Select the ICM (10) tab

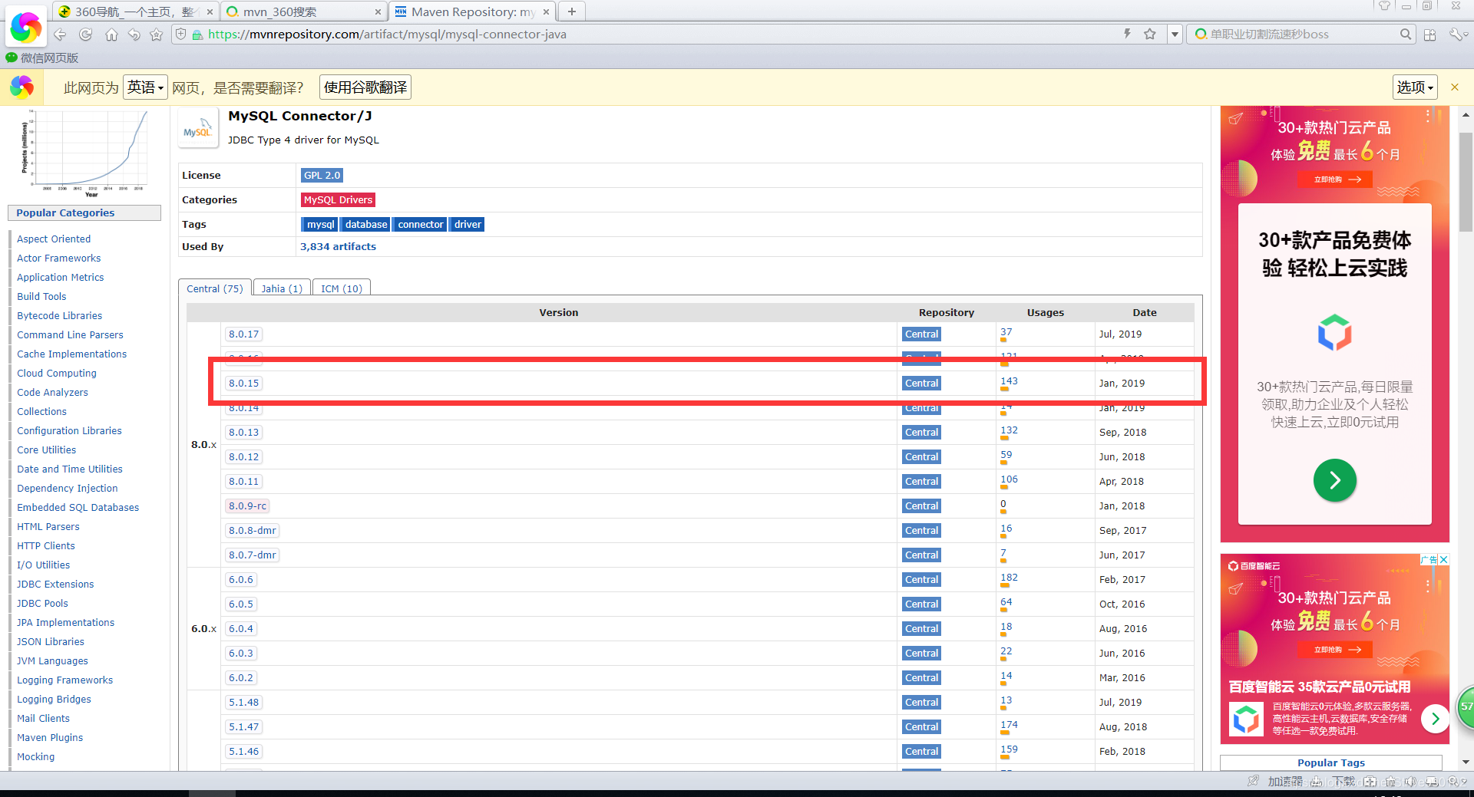coord(342,288)
